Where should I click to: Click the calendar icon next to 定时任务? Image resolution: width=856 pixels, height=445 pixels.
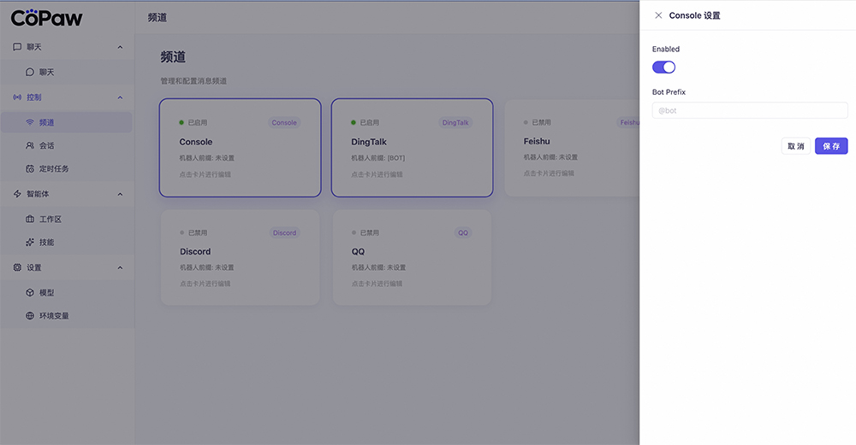pyautogui.click(x=31, y=169)
